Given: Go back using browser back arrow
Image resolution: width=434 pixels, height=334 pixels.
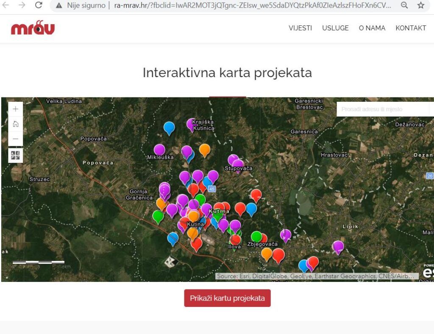Looking at the screenshot, I should (x=6, y=6).
